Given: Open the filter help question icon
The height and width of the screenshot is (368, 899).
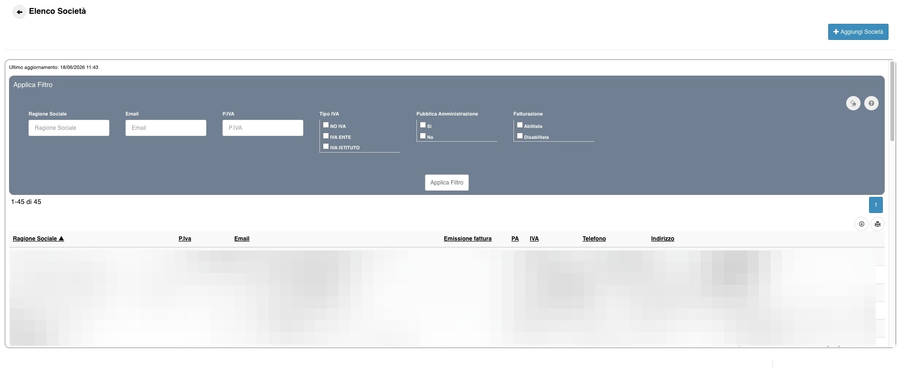Looking at the screenshot, I should (871, 103).
